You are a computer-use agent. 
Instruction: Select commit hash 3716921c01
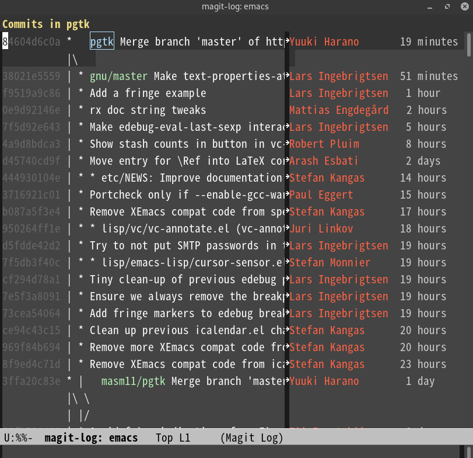[31, 195]
